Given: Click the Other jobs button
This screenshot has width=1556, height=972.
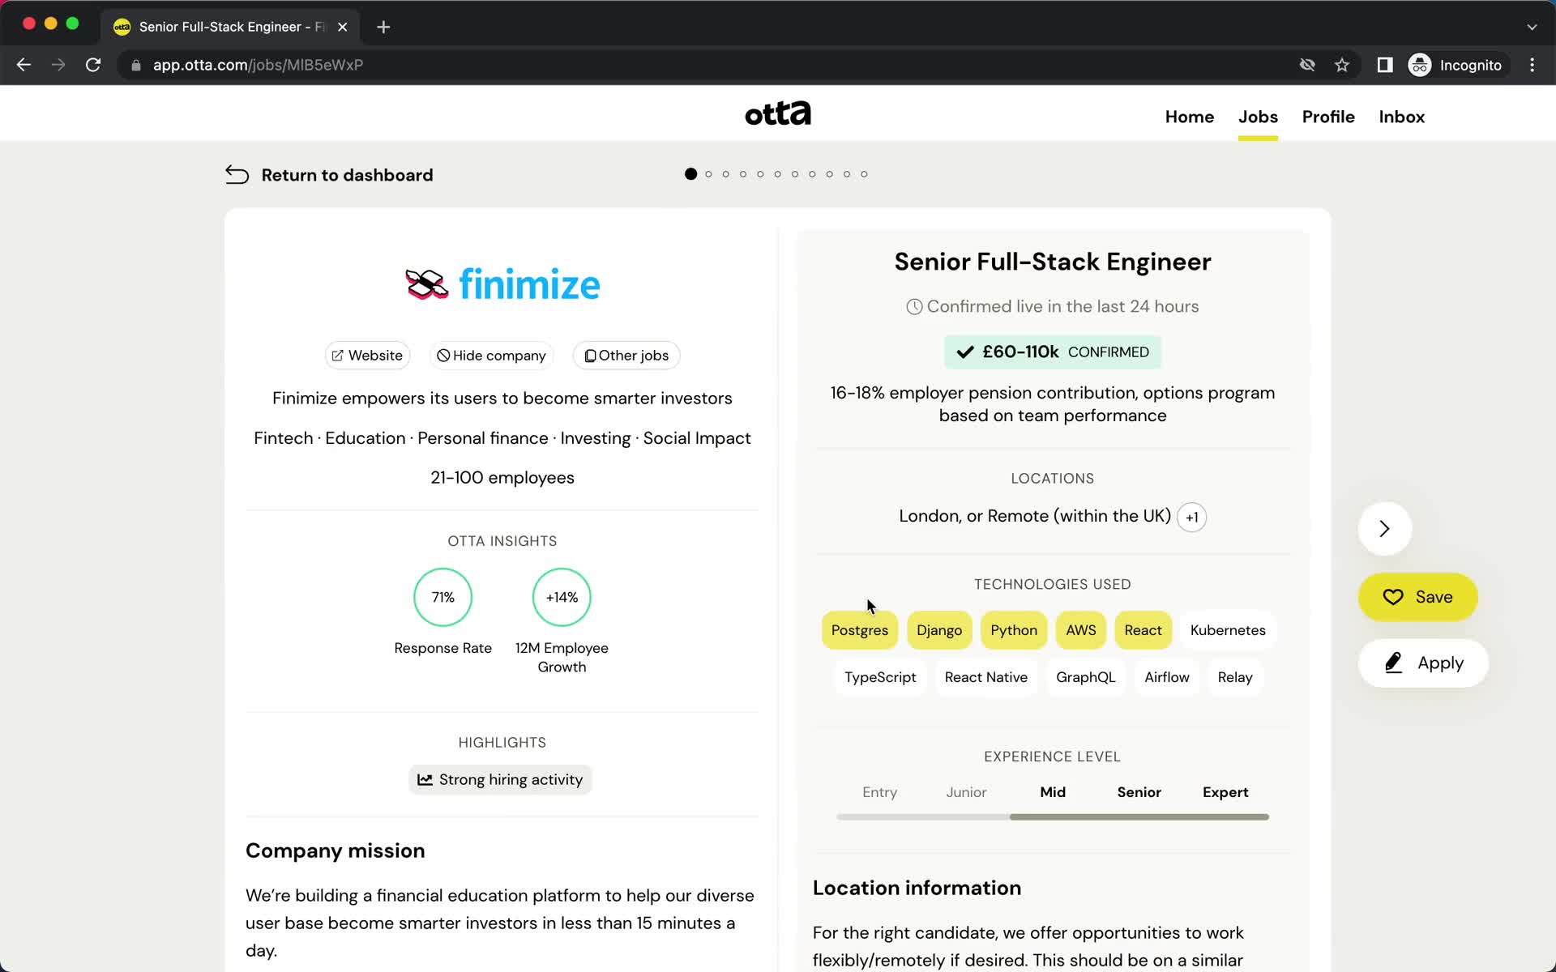Looking at the screenshot, I should [626, 355].
